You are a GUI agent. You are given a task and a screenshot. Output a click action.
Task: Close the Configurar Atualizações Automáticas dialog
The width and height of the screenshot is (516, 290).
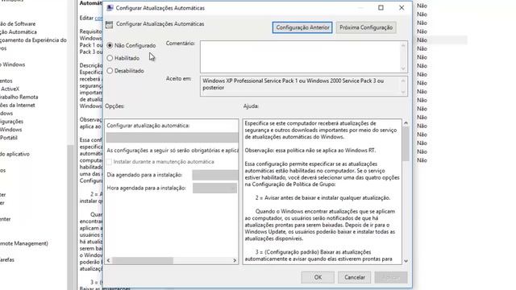(x=402, y=7)
